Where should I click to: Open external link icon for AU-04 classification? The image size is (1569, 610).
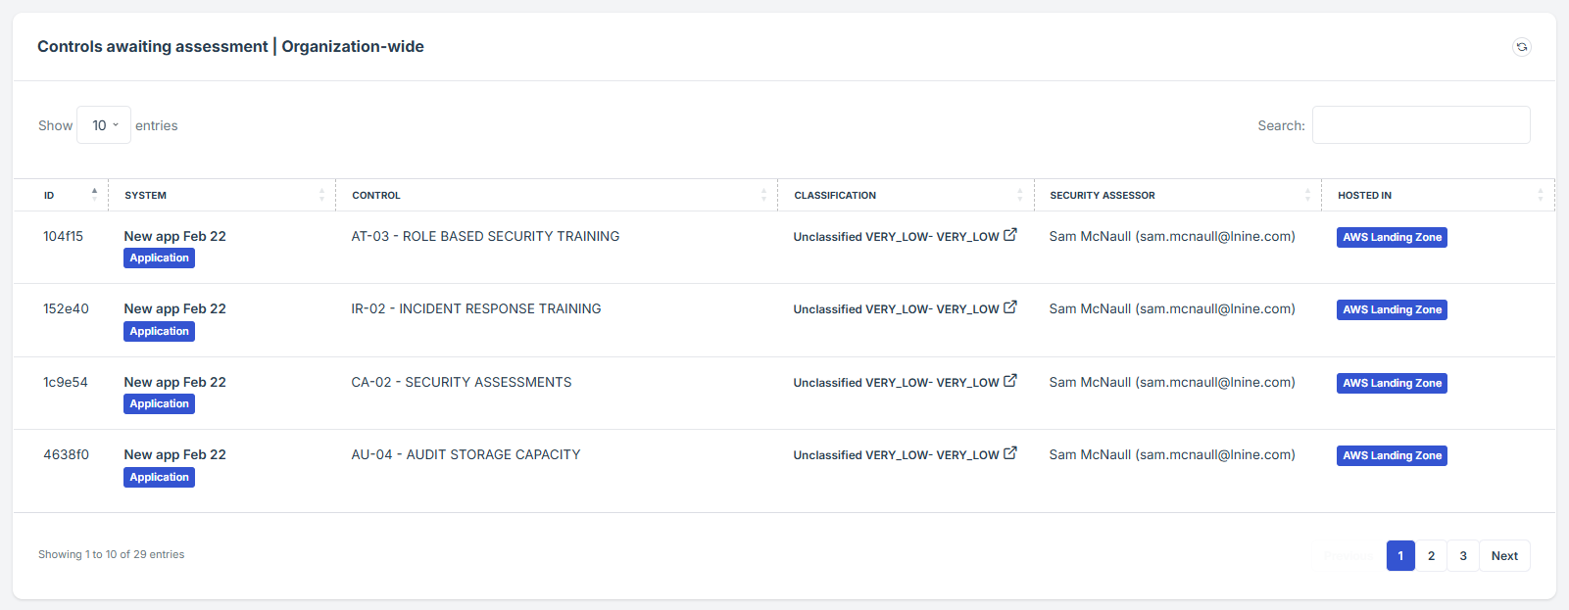(x=1010, y=453)
